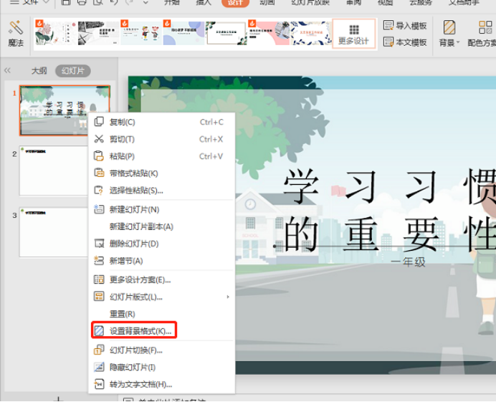Open the File (文件) menu
The height and width of the screenshot is (402, 496).
(29, 3)
